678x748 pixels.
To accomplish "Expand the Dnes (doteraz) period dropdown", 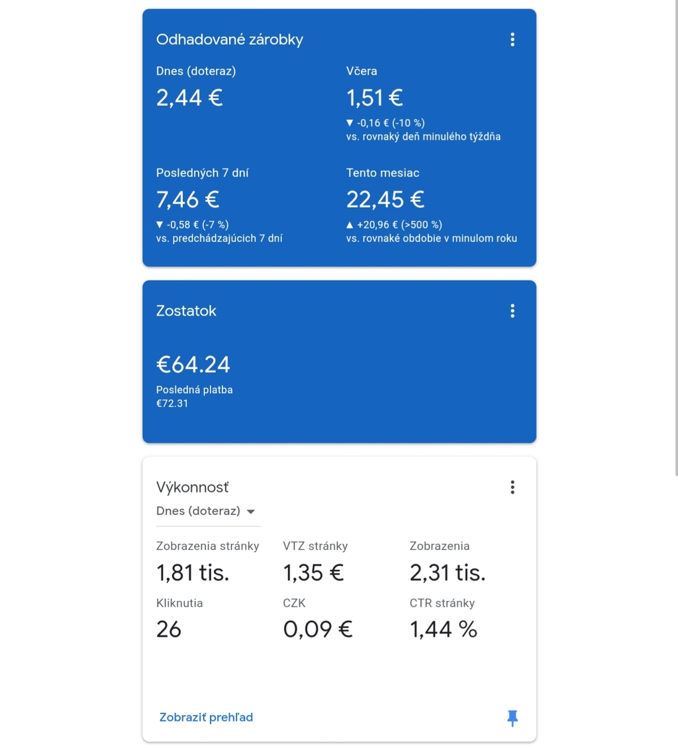I will 206,511.
